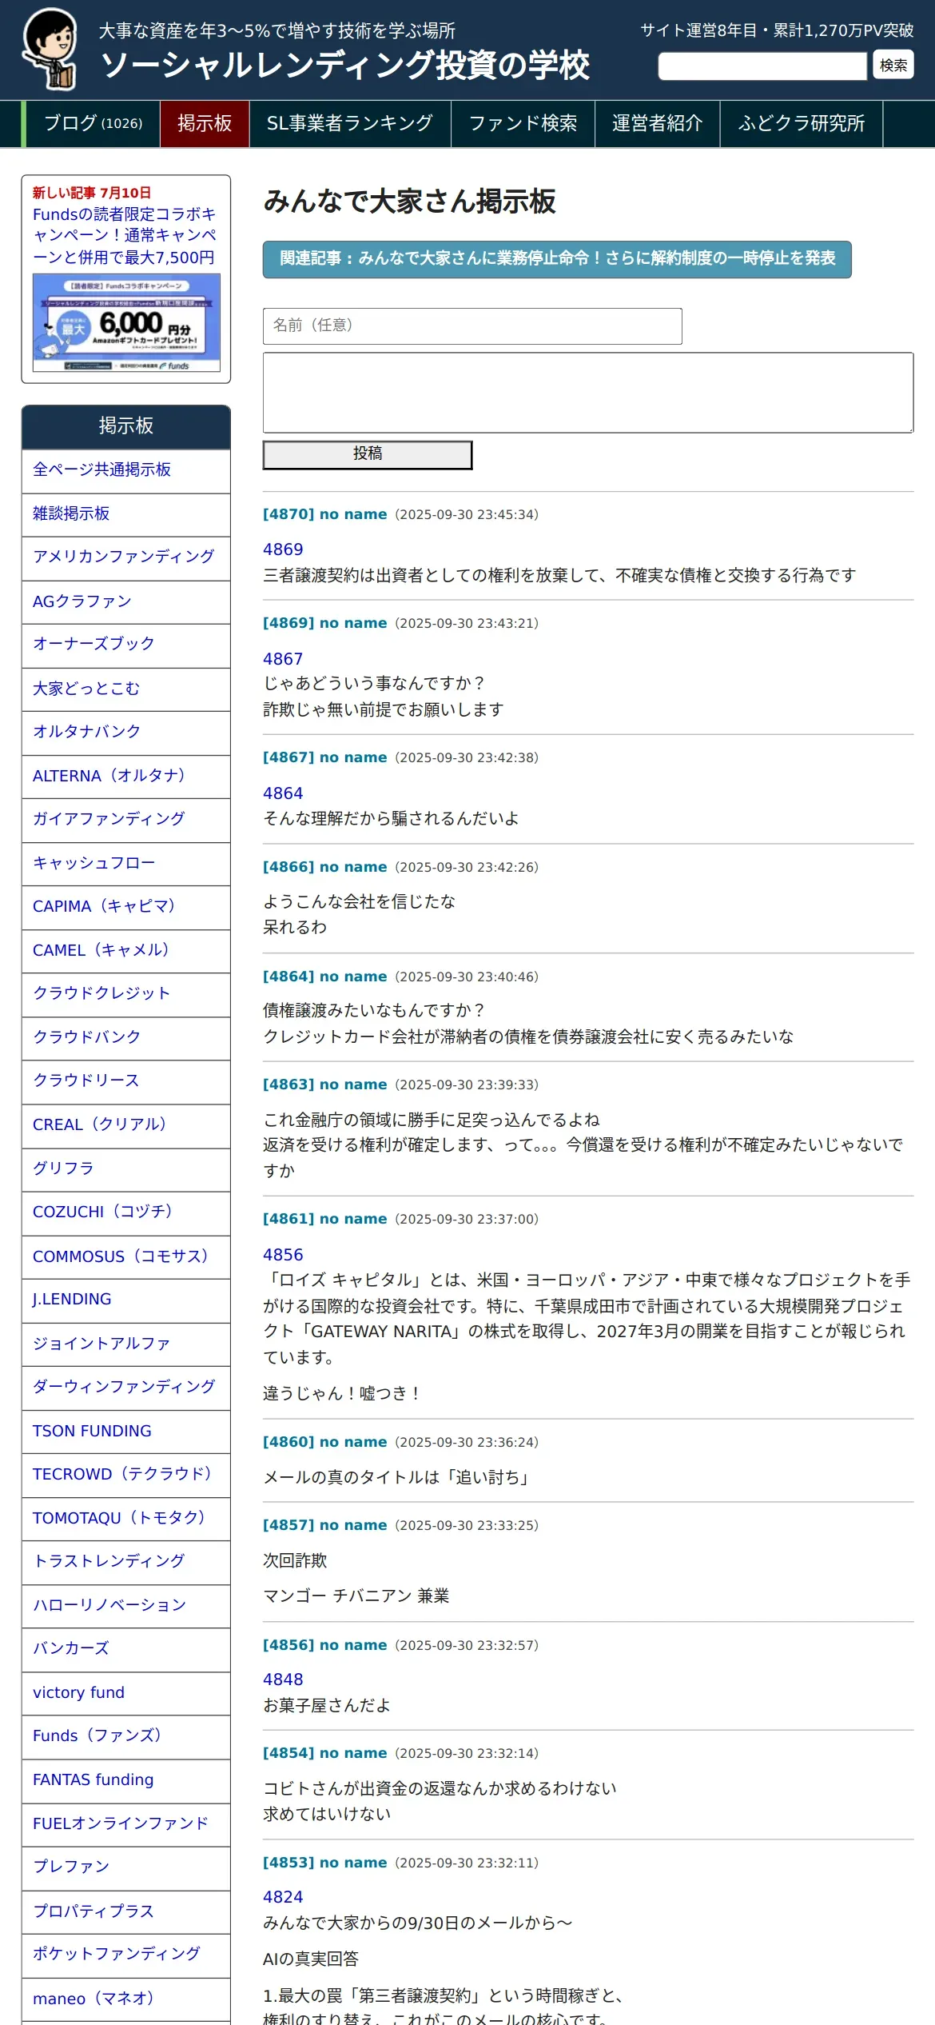
Task: Open ガイアファンディング board
Action: coord(126,820)
